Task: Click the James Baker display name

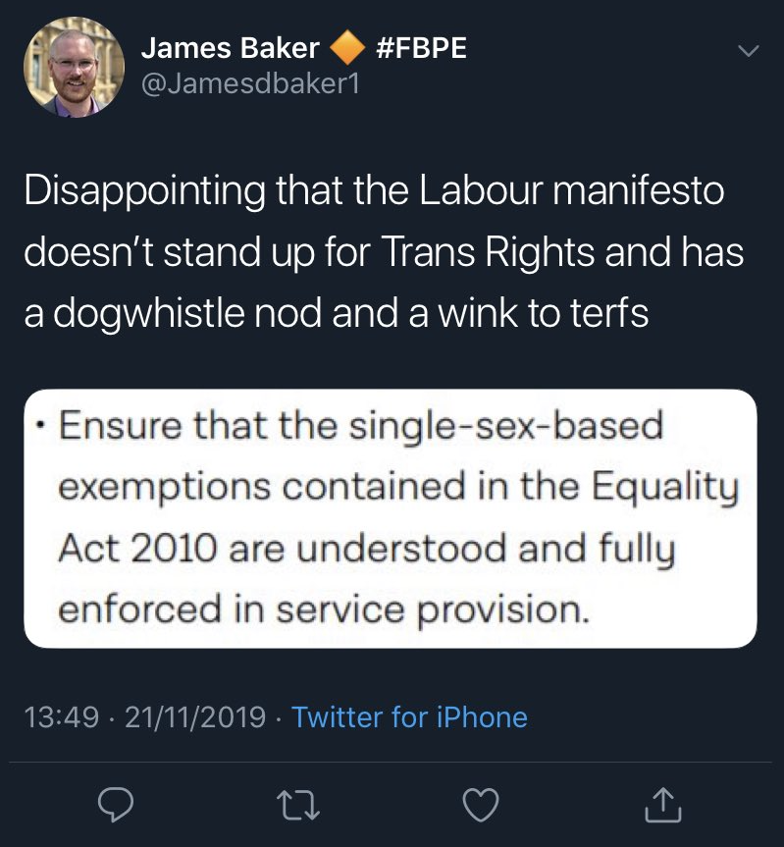Action: (x=230, y=47)
